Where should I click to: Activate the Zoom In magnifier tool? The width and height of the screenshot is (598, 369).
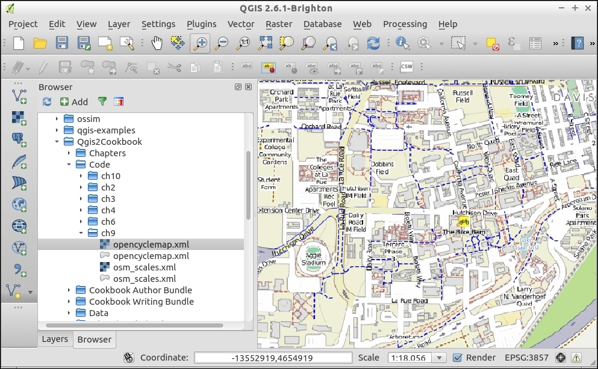[x=200, y=43]
